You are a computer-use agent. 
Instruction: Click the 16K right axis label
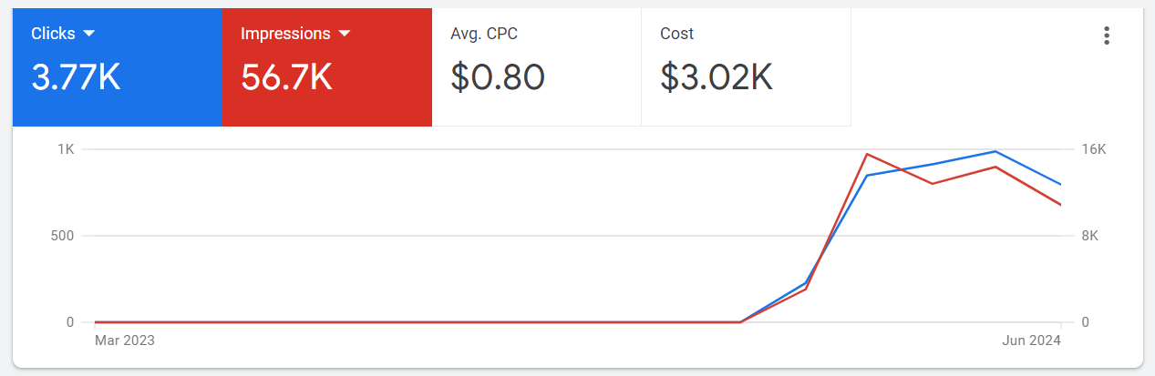(x=1094, y=149)
